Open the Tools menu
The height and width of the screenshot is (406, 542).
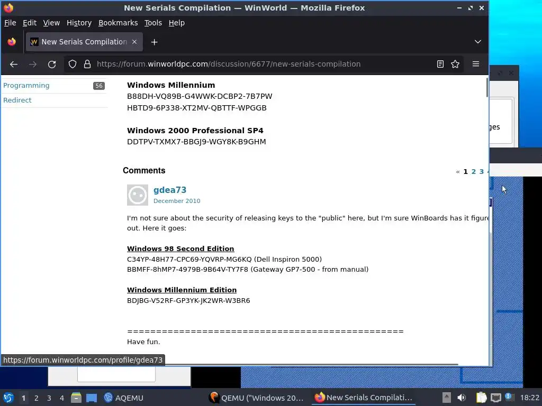coord(153,23)
